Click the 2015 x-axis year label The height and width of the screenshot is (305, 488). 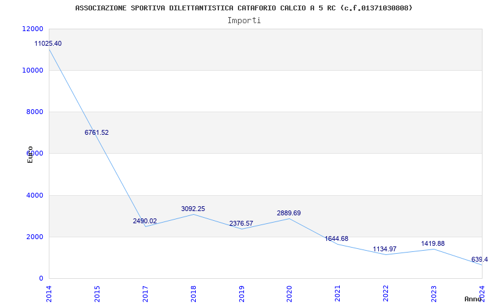coord(97,294)
